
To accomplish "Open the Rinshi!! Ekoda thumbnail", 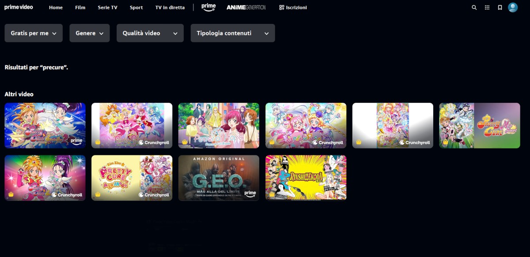I will coord(306,178).
